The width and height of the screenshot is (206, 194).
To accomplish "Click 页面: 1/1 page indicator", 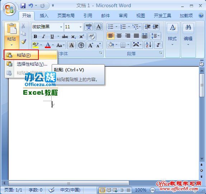I will (13, 190).
